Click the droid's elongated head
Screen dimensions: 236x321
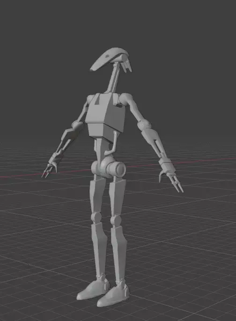click(x=111, y=60)
